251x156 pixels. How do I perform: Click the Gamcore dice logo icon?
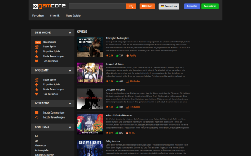tap(36, 7)
